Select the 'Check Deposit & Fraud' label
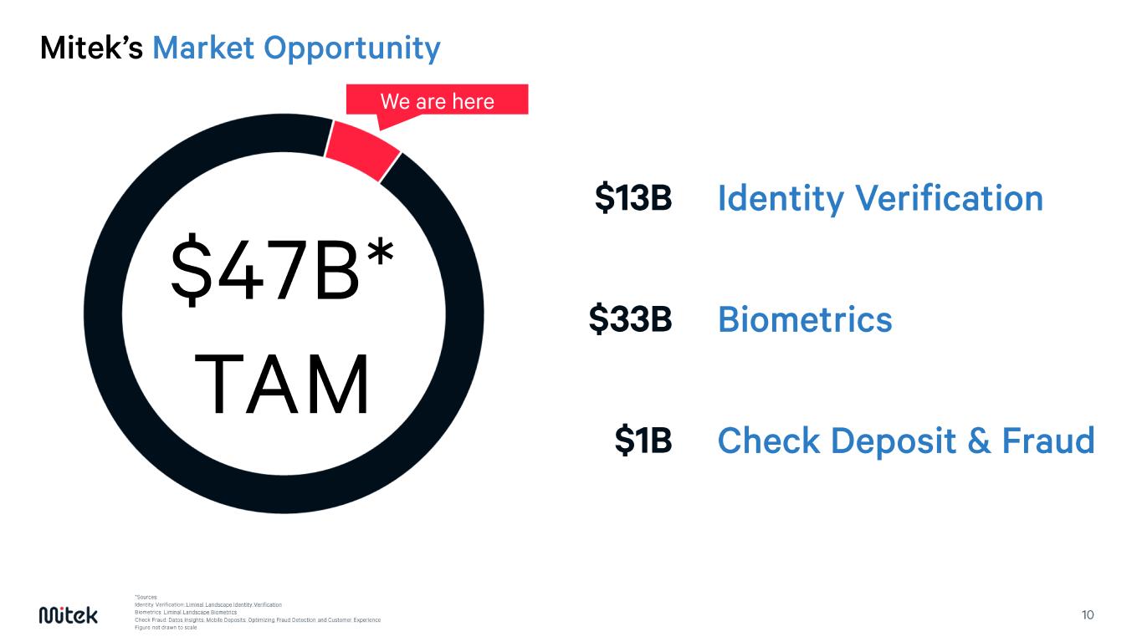Image resolution: width=1142 pixels, height=642 pixels. click(905, 441)
